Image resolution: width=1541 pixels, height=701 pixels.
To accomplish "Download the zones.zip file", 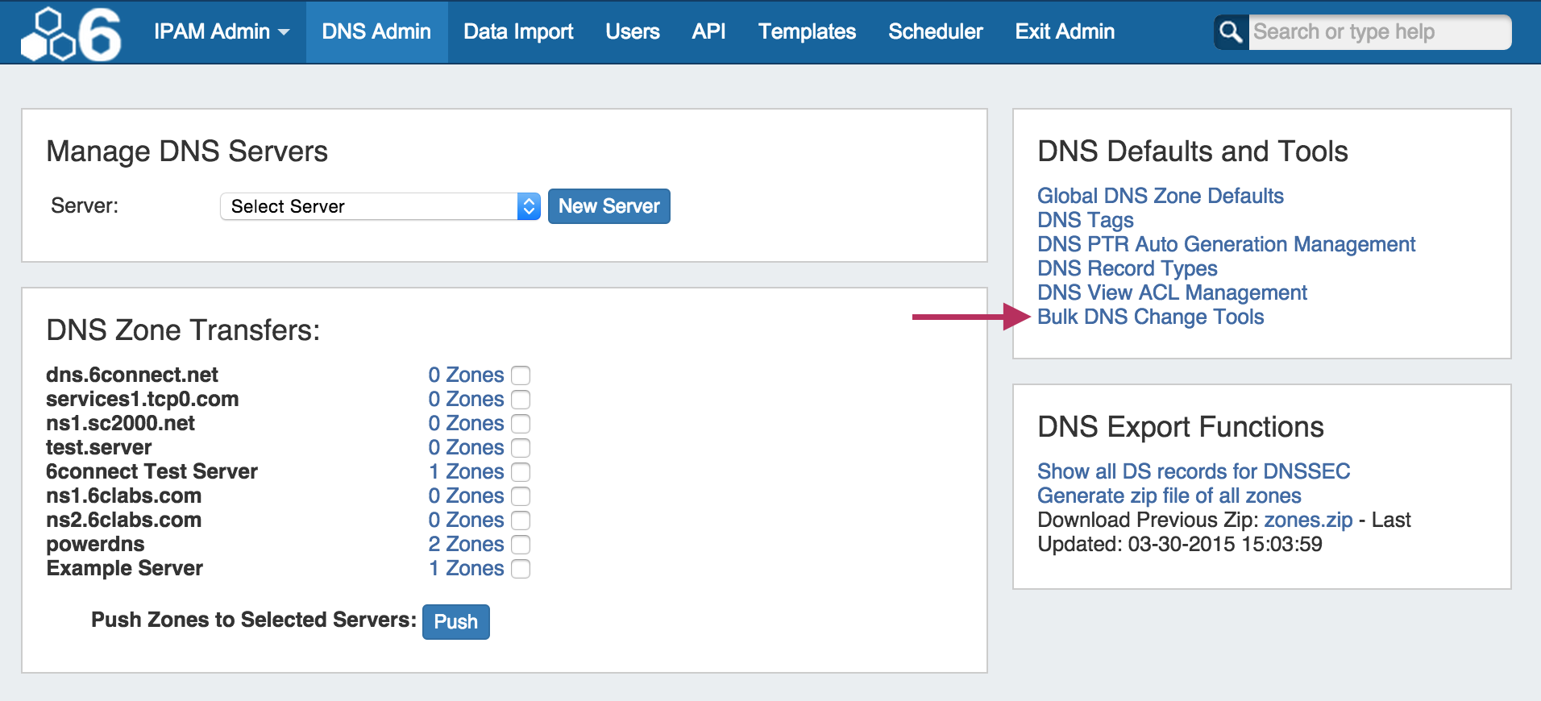I will (x=1307, y=521).
